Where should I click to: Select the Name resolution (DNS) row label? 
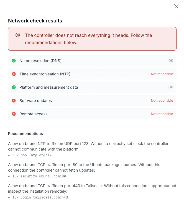(x=40, y=61)
